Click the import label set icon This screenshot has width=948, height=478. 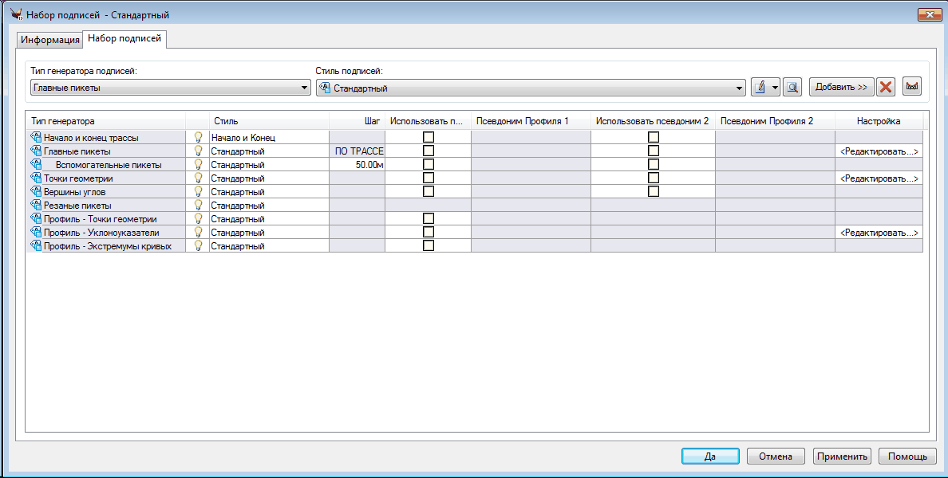coord(912,87)
